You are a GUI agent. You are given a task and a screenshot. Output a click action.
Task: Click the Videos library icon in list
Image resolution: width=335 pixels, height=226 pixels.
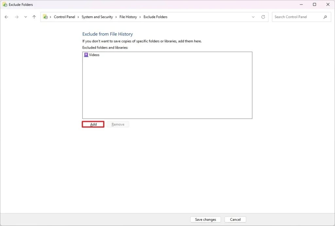86,55
